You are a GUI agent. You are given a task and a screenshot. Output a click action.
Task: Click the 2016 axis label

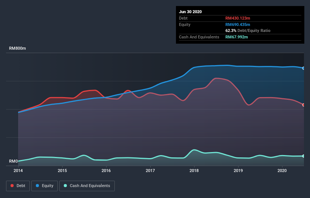pyautogui.click(x=106, y=171)
